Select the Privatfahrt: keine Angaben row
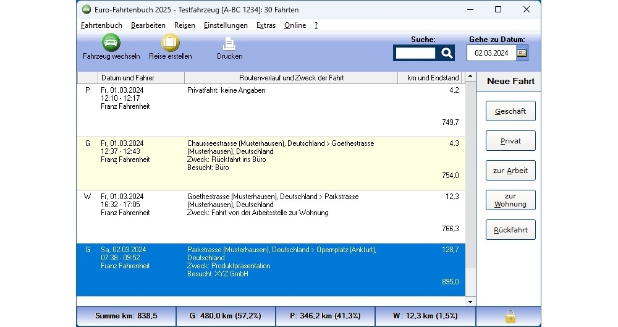The height and width of the screenshot is (327, 618). [271, 110]
